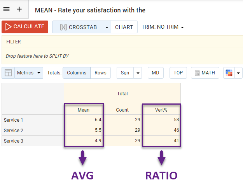Switch to the CHART tab
The image size is (243, 186).
[x=124, y=27]
